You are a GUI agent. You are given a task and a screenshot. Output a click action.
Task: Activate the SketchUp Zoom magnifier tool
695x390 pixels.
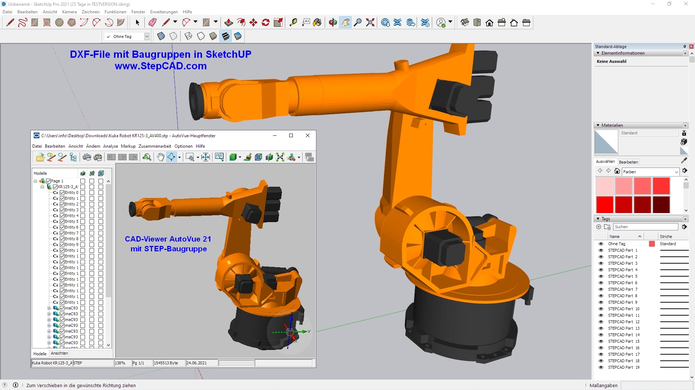tap(358, 23)
